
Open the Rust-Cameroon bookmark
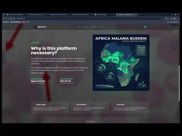click(x=15, y=22)
